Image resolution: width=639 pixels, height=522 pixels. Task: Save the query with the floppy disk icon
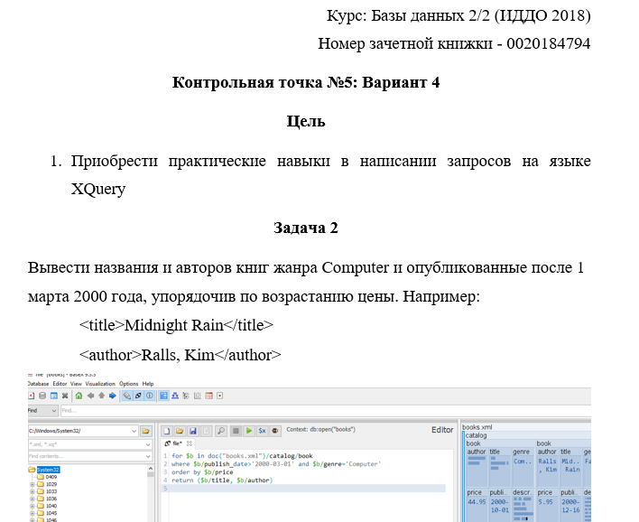[193, 431]
